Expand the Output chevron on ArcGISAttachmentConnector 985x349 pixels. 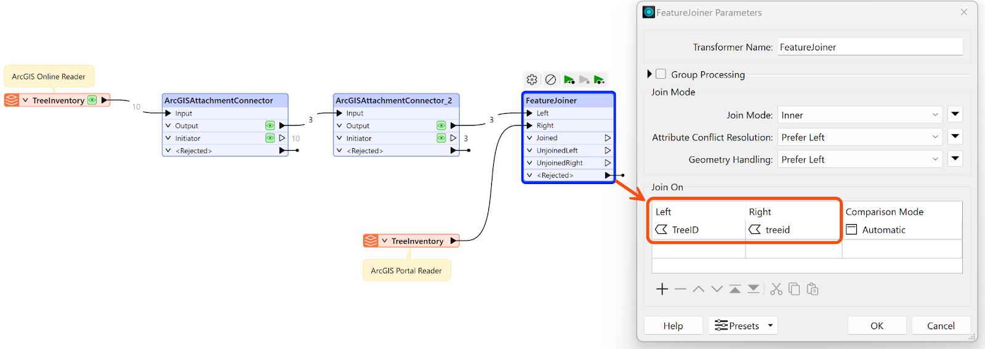tap(168, 126)
